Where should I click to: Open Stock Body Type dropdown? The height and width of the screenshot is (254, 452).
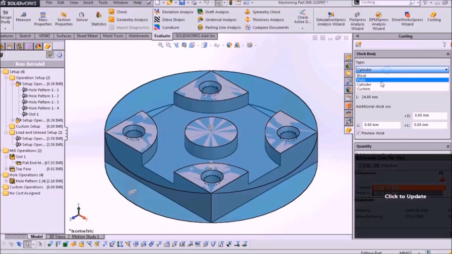tap(402, 69)
